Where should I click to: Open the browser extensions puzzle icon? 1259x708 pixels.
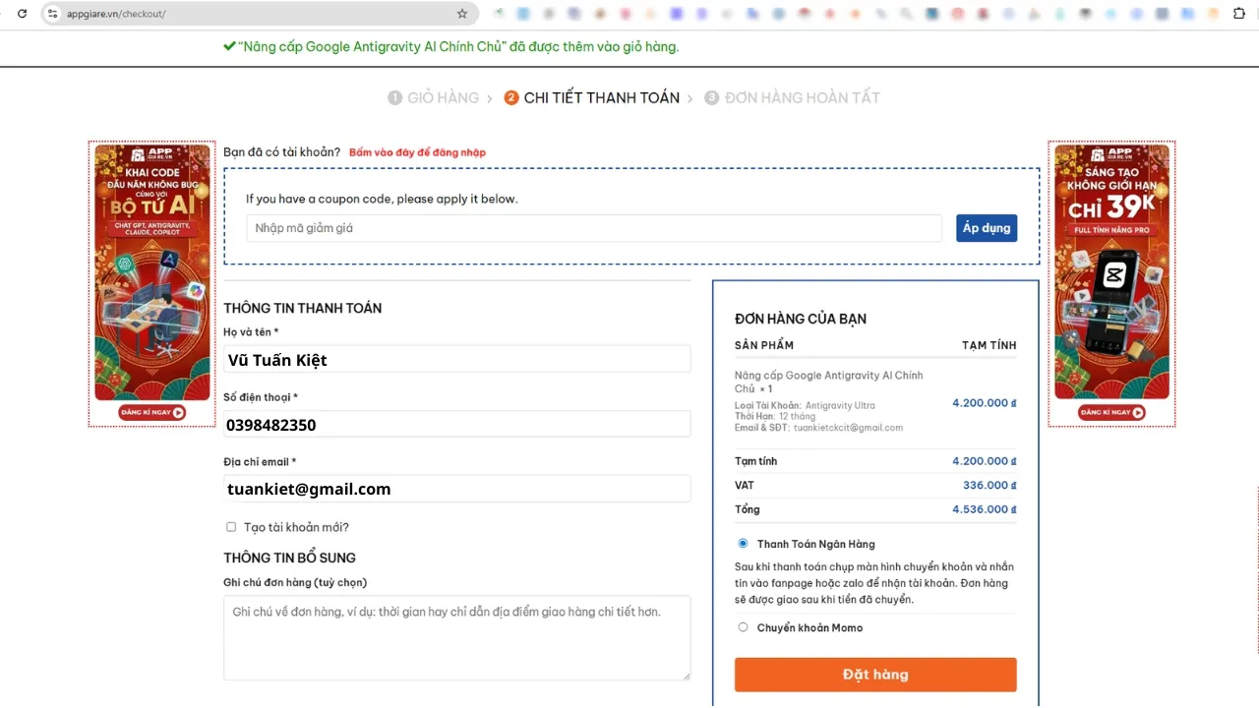[1239, 14]
